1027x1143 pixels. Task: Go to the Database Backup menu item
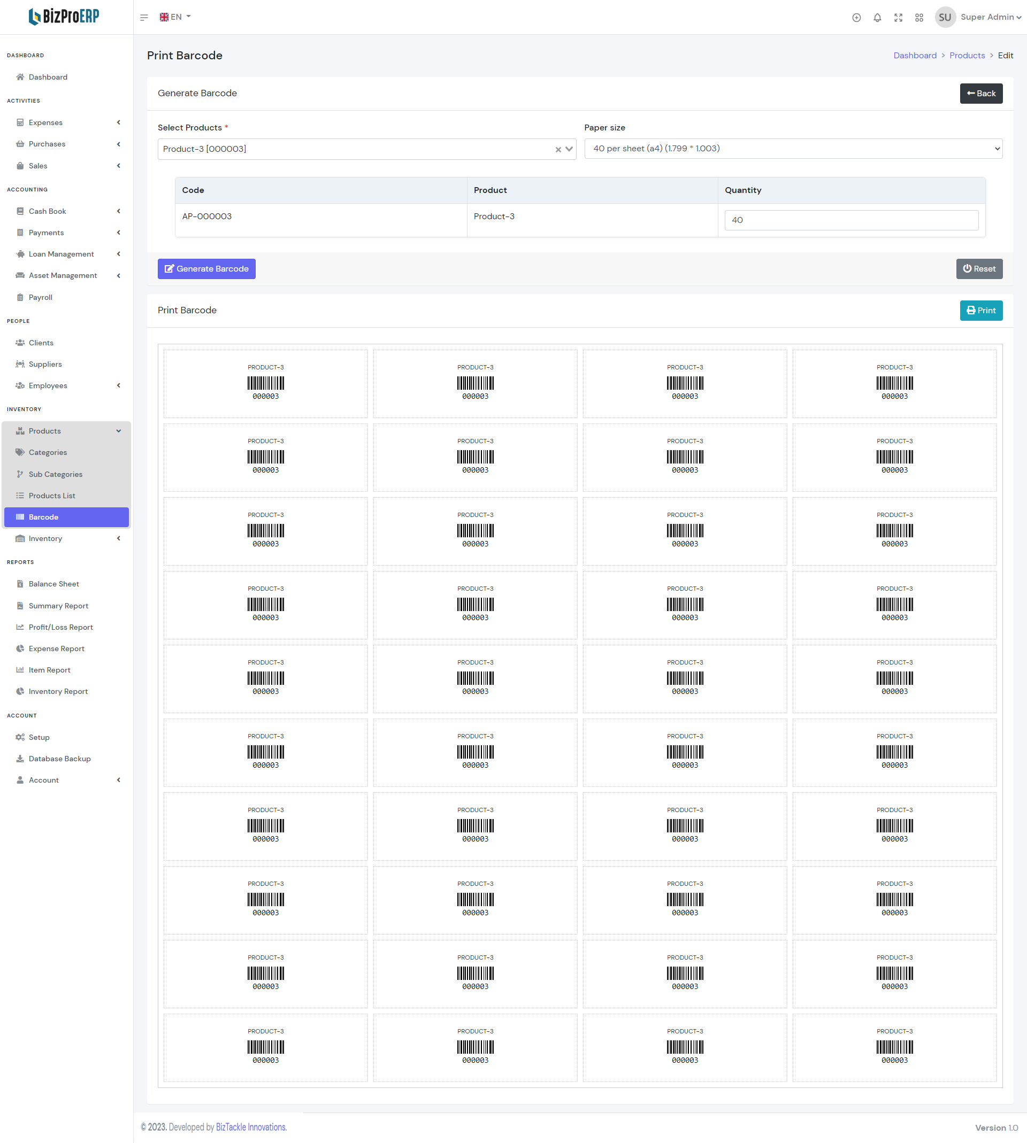(x=59, y=759)
